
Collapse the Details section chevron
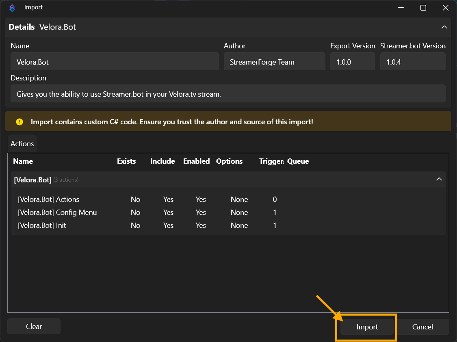click(444, 27)
